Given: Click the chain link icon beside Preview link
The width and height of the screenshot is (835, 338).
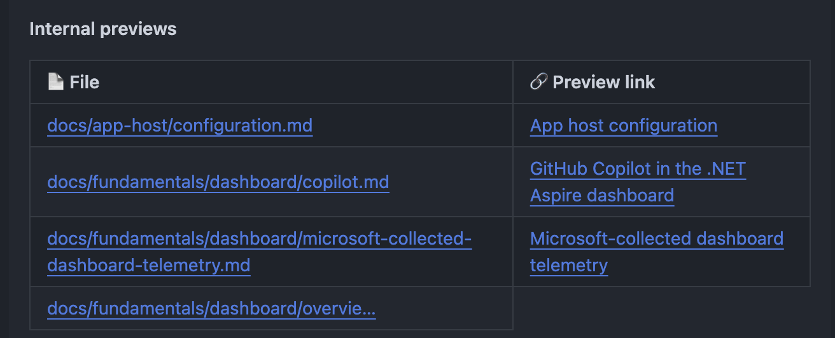Looking at the screenshot, I should 538,82.
